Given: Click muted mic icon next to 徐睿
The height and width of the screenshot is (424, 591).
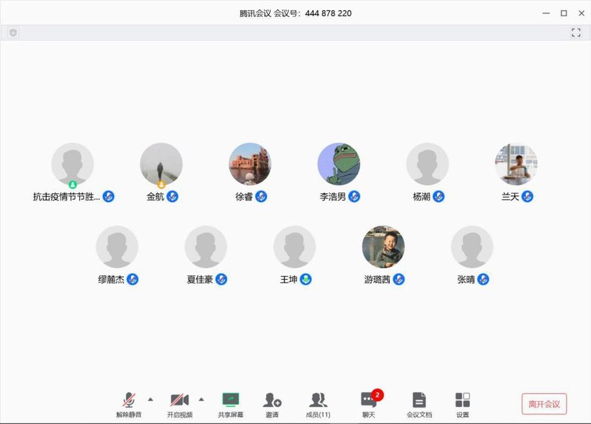Looking at the screenshot, I should click(x=261, y=197).
